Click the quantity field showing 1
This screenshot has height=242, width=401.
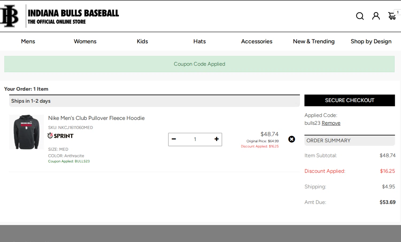tap(195, 139)
